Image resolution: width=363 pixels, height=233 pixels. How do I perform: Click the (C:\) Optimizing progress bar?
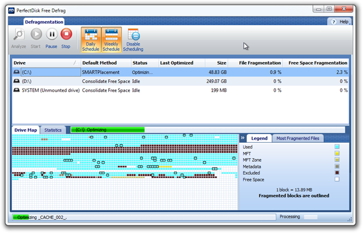(208, 130)
